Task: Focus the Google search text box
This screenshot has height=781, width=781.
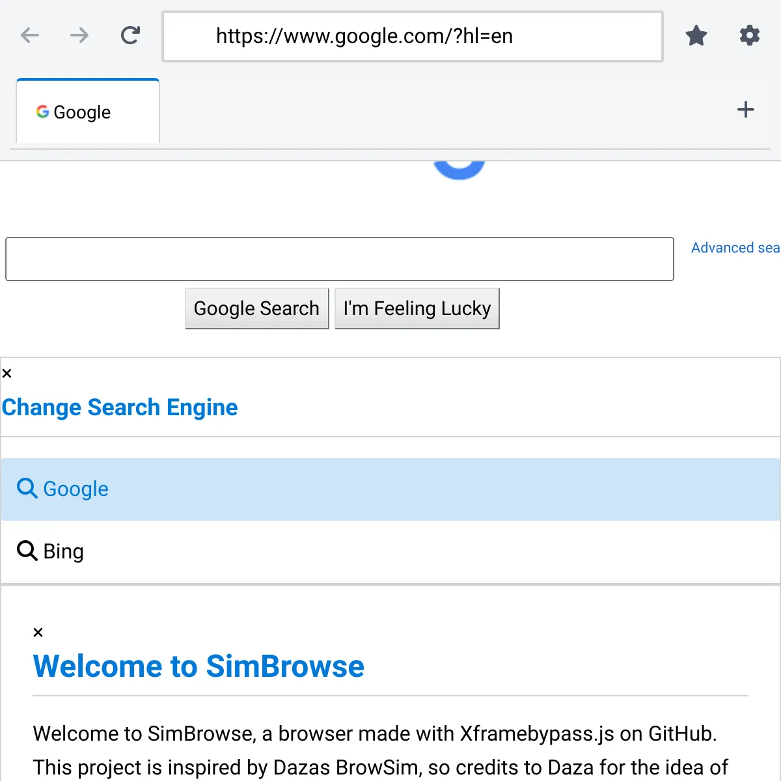Action: pyautogui.click(x=340, y=259)
